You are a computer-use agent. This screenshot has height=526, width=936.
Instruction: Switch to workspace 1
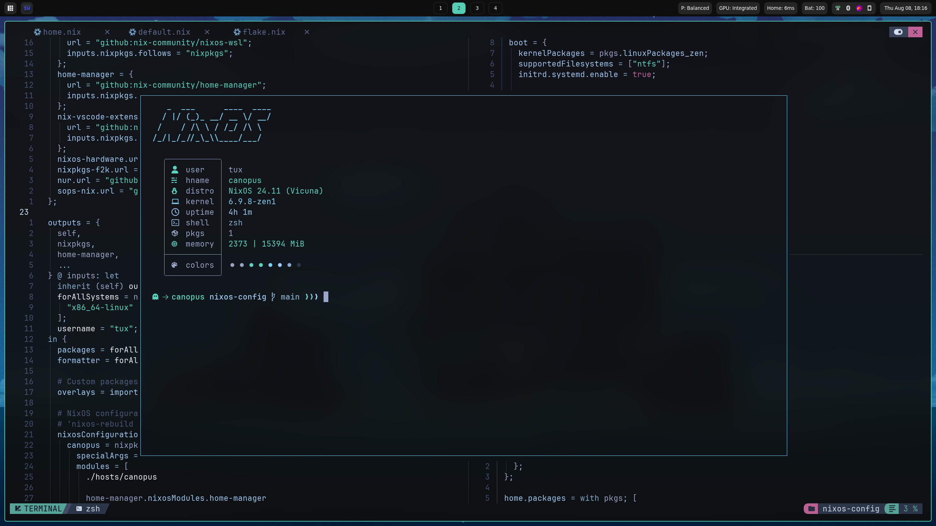(440, 8)
